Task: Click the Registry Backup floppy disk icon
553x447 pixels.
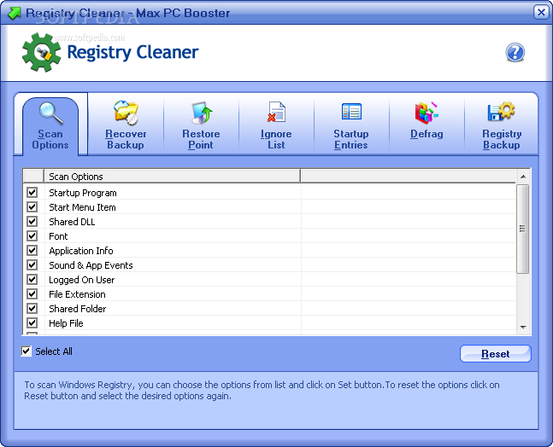Action: tap(501, 111)
